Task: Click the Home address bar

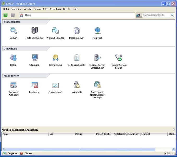Action: pos(77,15)
